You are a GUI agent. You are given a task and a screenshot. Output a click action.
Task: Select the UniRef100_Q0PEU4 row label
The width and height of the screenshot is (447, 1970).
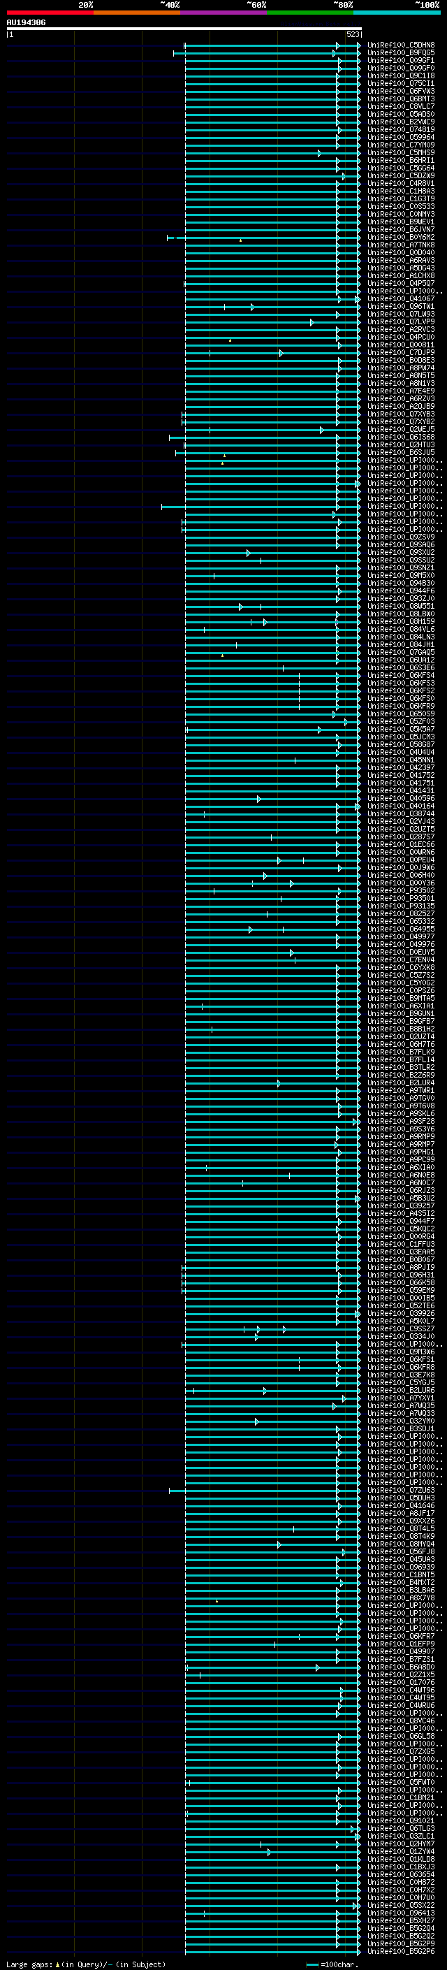point(400,860)
